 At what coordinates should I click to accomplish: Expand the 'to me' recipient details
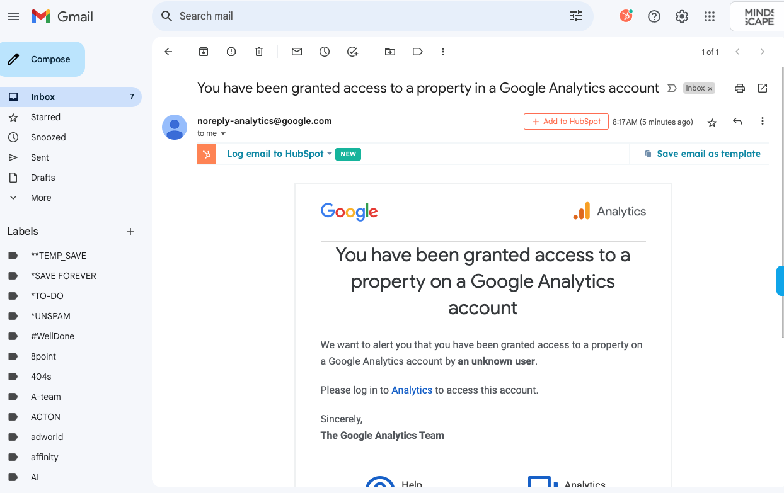(223, 133)
